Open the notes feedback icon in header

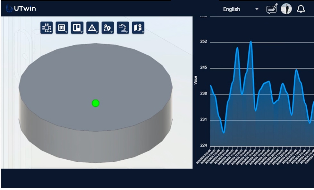pyautogui.click(x=272, y=9)
